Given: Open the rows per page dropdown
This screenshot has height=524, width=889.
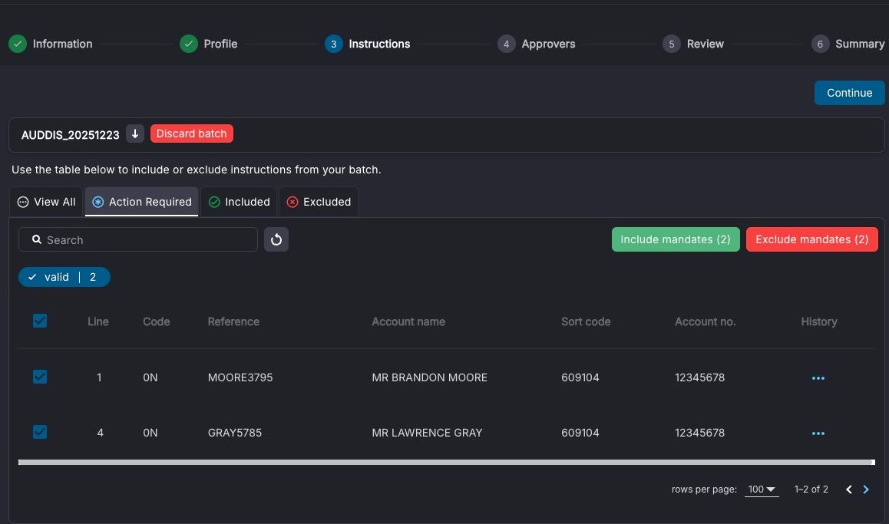Looking at the screenshot, I should tap(762, 489).
